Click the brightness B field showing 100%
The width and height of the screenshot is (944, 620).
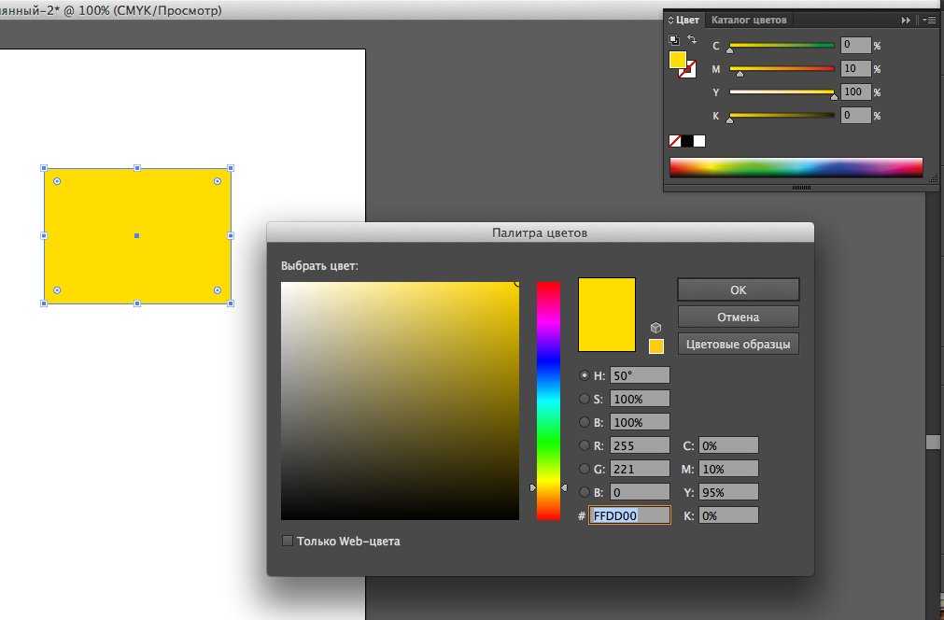click(x=640, y=422)
